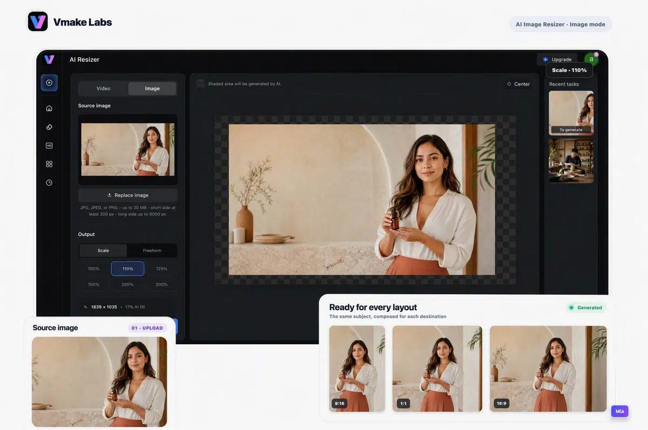Choose the 100% scale option
Image resolution: width=648 pixels, height=430 pixels.
(94, 269)
